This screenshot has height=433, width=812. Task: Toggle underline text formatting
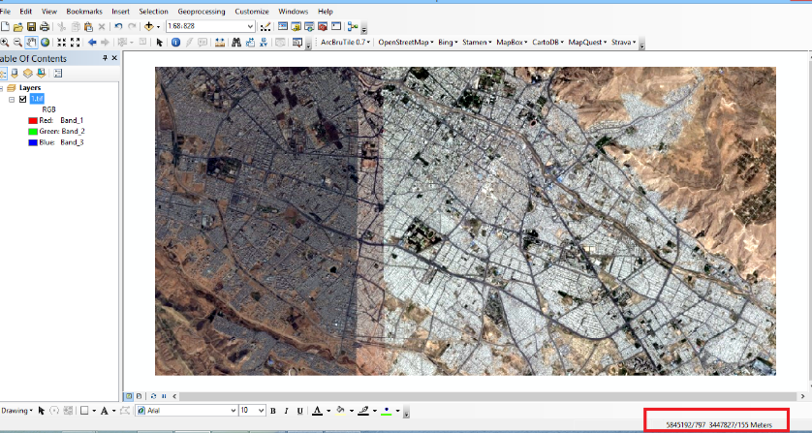tap(299, 411)
